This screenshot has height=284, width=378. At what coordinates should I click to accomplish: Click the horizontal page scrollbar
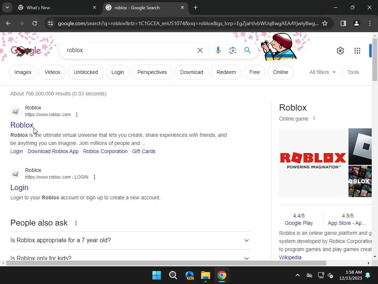(x=166, y=263)
